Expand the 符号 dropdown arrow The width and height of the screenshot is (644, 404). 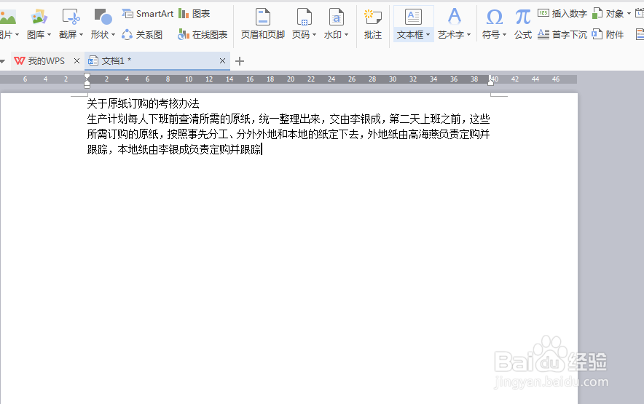click(x=505, y=35)
